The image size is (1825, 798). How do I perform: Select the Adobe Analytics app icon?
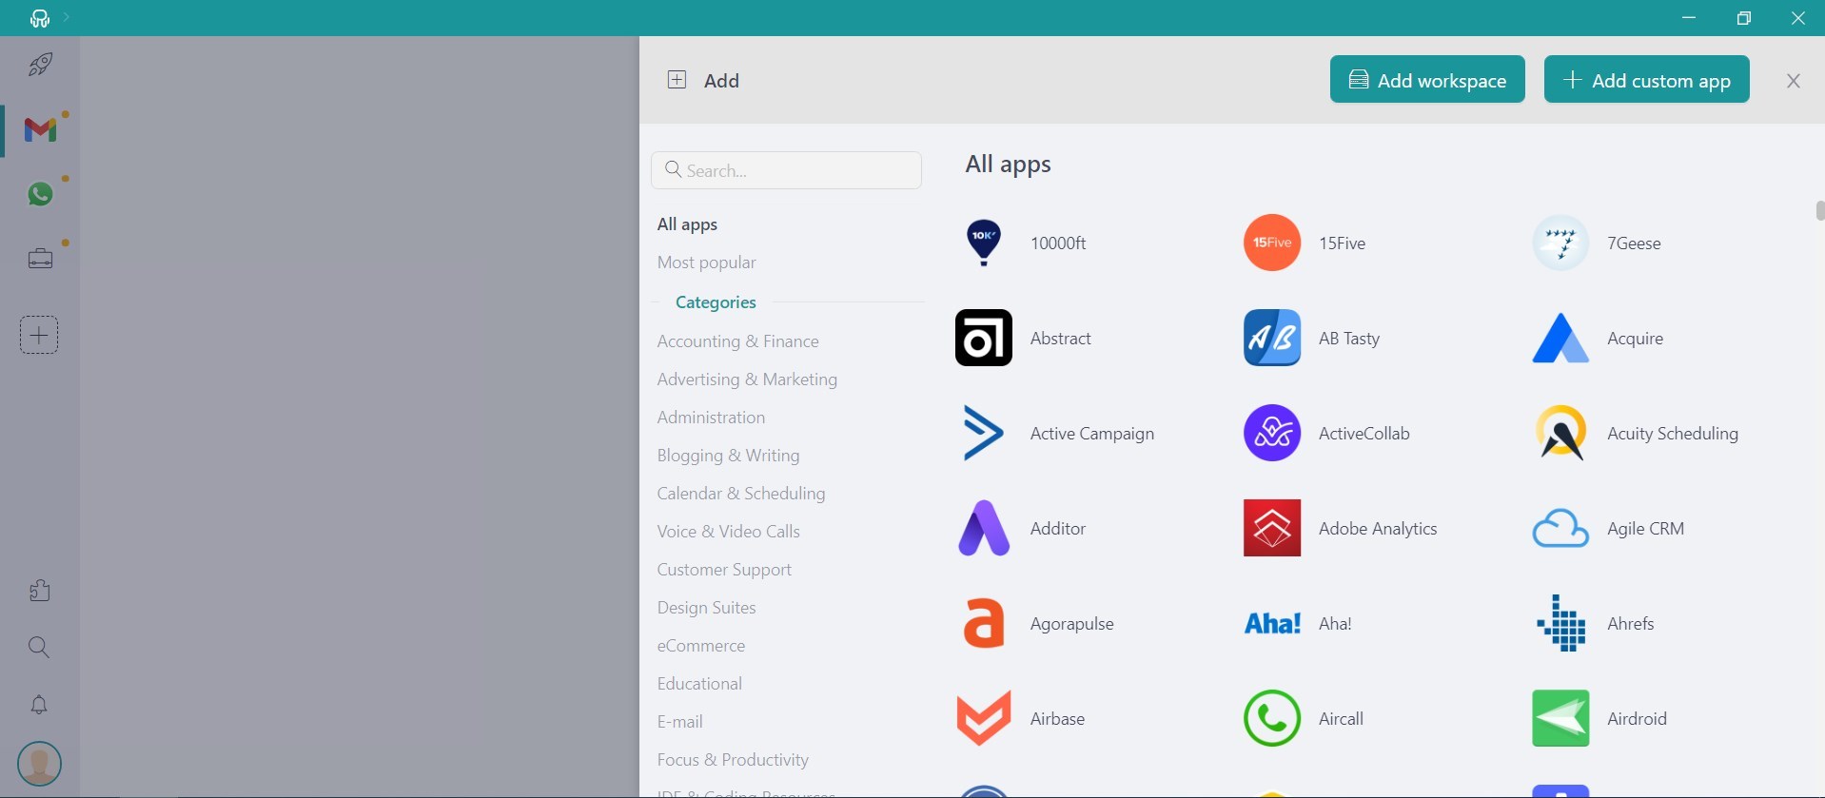click(1272, 528)
